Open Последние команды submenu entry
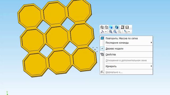This screenshot has width=170, height=95. (x=126, y=43)
